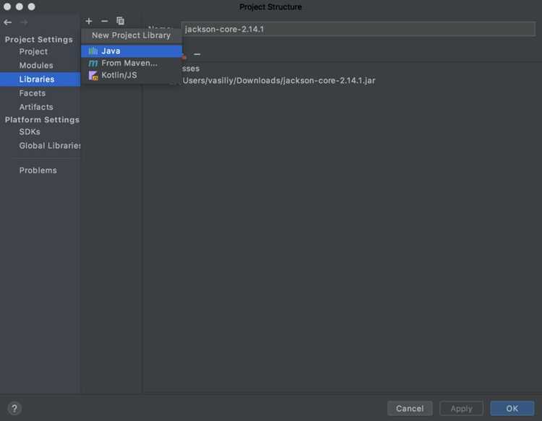
Task: Confirm with the OK button
Action: pos(512,409)
